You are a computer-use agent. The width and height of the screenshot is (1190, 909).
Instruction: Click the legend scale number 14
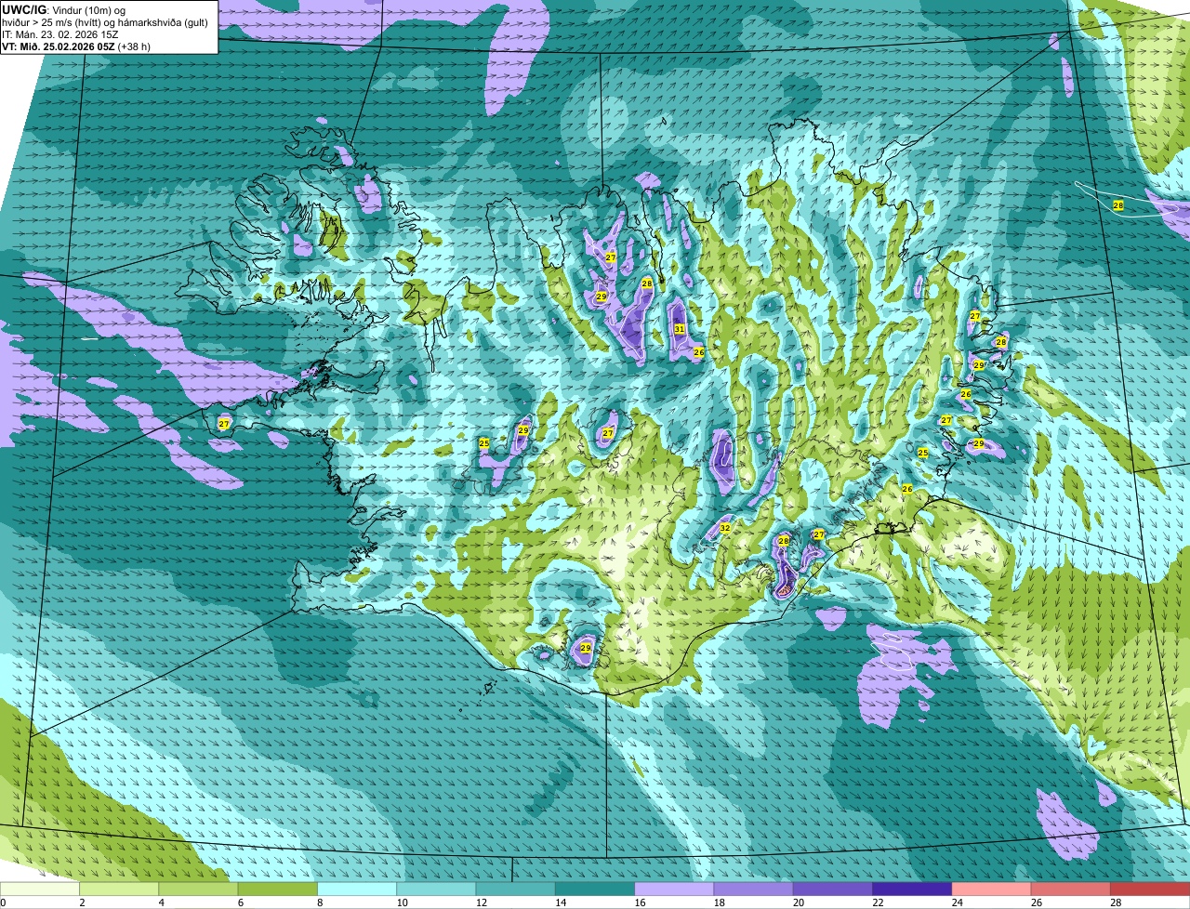[561, 902]
